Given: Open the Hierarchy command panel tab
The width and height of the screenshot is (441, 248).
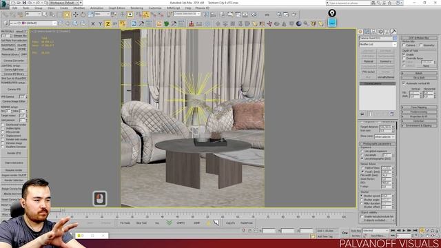Looking at the screenshot, I should (373, 32).
